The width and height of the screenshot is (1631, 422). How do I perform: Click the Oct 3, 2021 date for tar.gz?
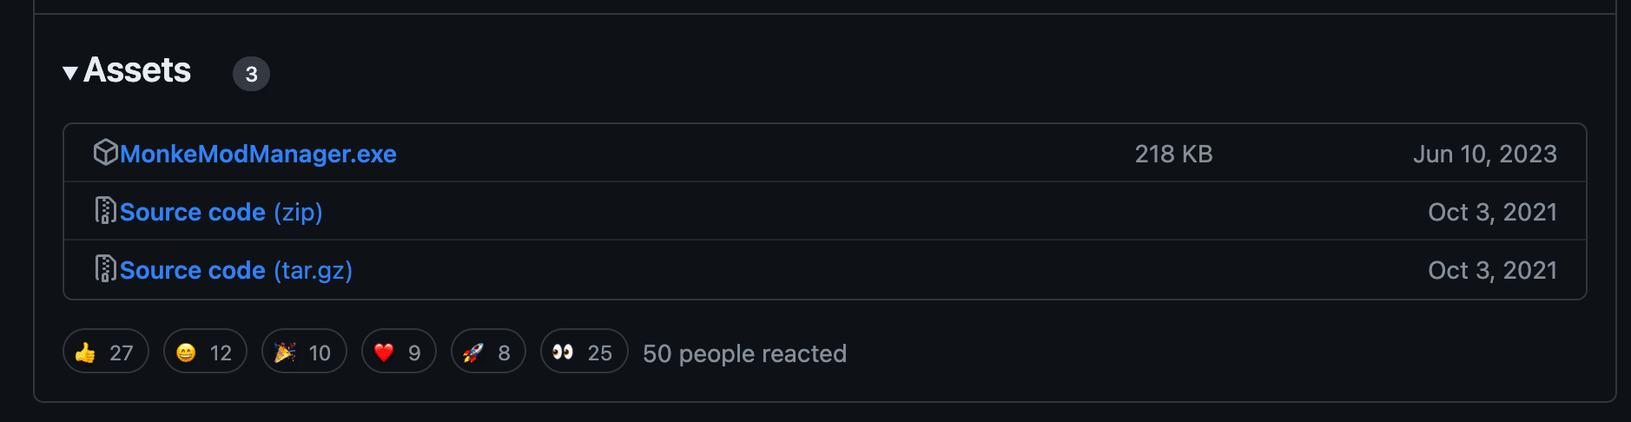pos(1492,270)
